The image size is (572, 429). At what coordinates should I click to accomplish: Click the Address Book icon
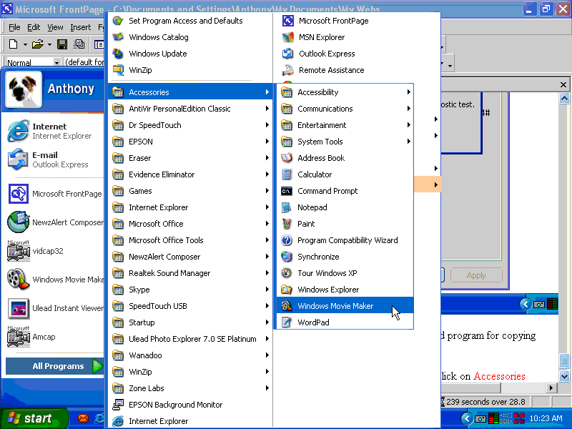(x=287, y=158)
